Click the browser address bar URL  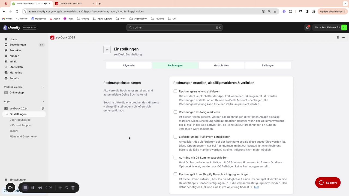86,11
